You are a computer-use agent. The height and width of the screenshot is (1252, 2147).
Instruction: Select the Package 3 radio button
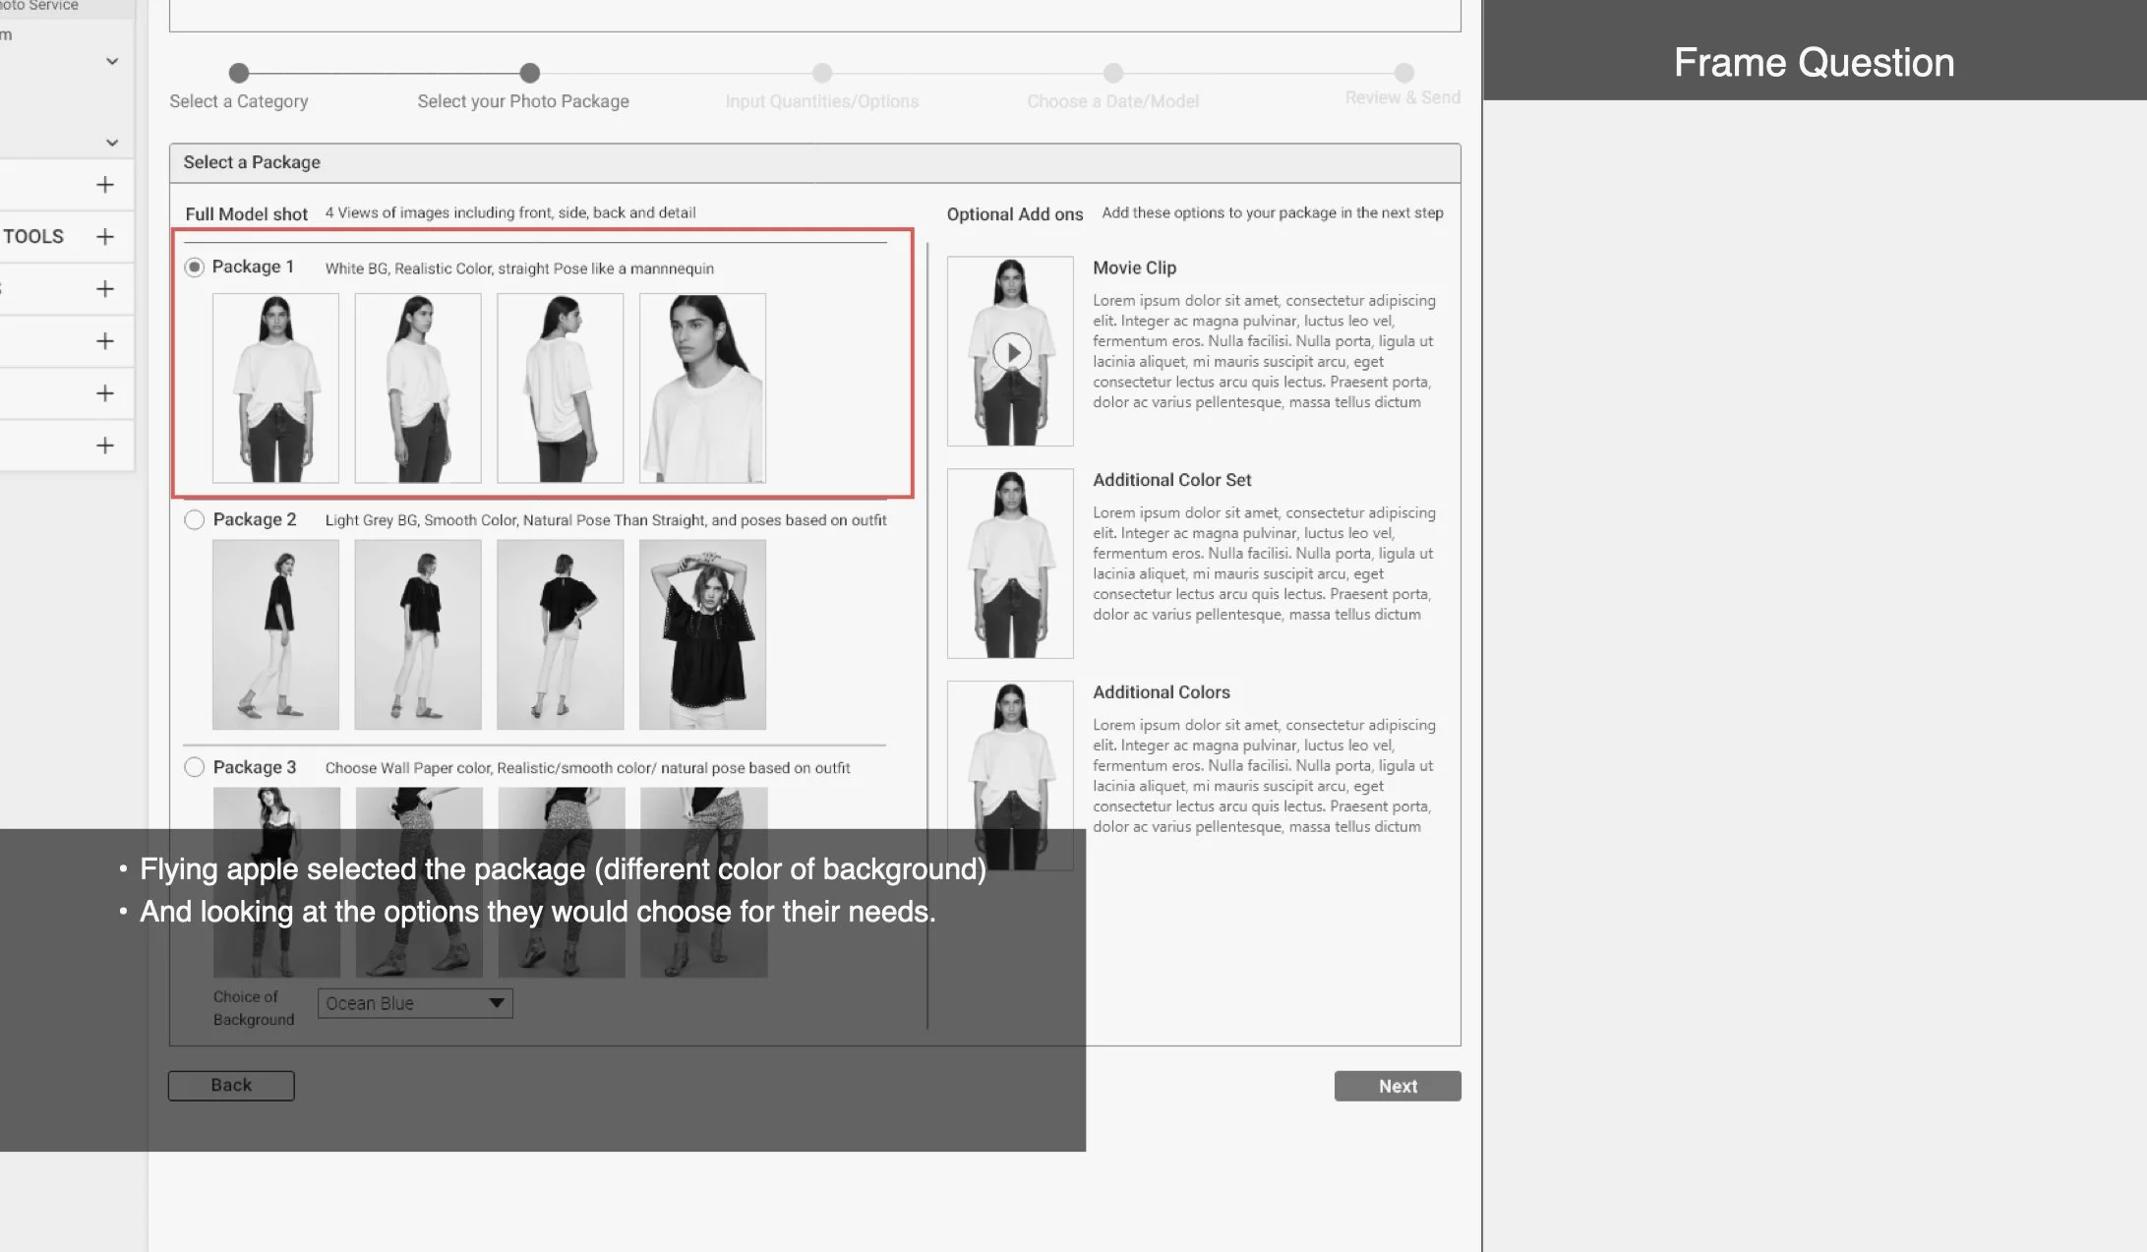pos(195,767)
